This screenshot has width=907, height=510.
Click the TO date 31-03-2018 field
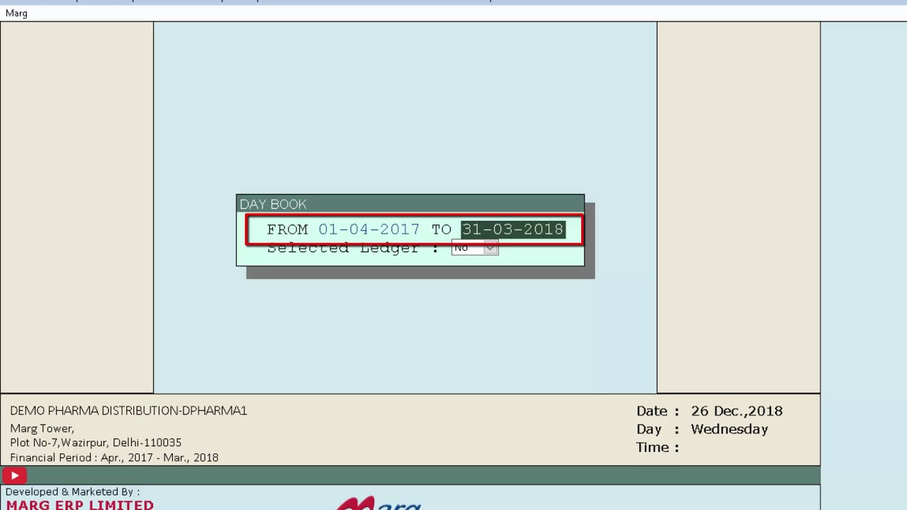(513, 229)
